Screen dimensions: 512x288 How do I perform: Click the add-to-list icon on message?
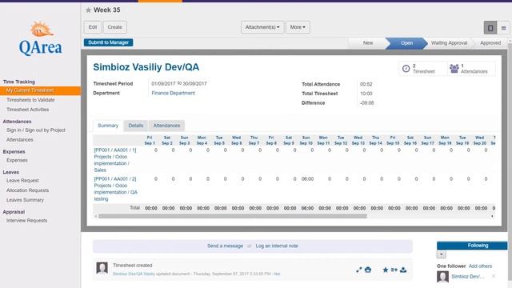(394, 270)
